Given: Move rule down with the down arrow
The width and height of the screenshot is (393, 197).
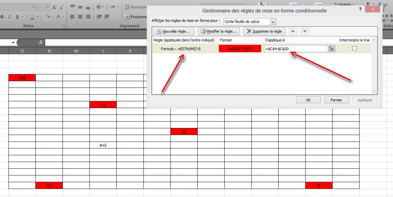Looking at the screenshot, I should (x=305, y=31).
